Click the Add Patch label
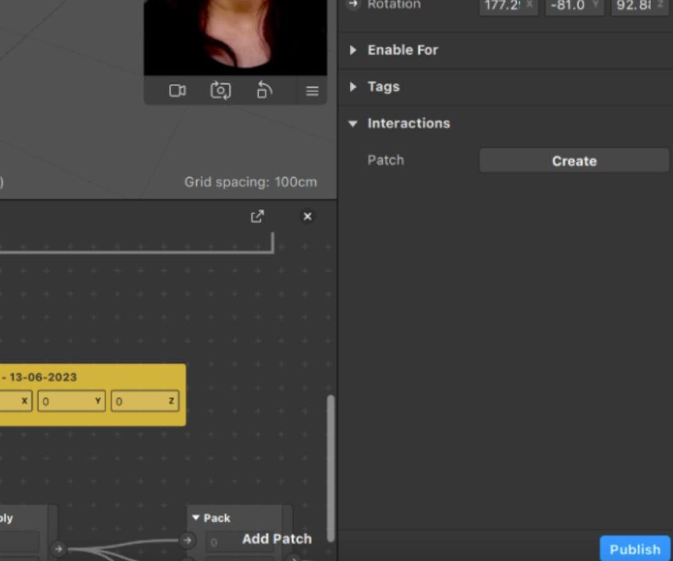The height and width of the screenshot is (561, 673). coord(277,539)
